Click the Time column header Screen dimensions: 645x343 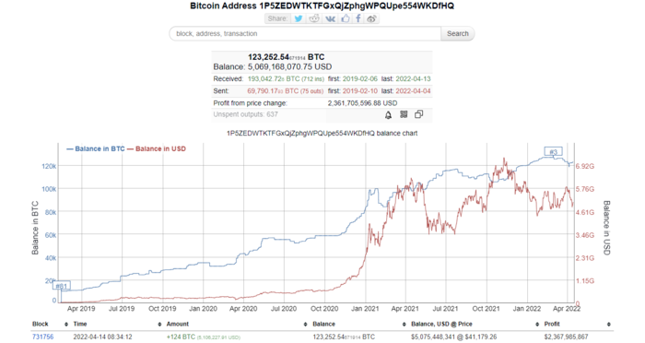coord(80,324)
